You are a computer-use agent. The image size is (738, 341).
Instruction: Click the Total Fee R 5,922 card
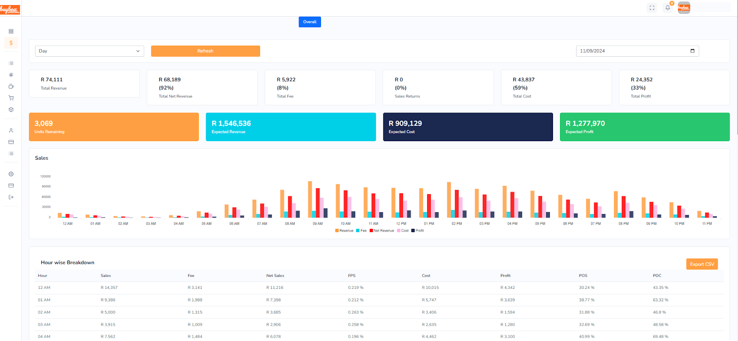320,87
